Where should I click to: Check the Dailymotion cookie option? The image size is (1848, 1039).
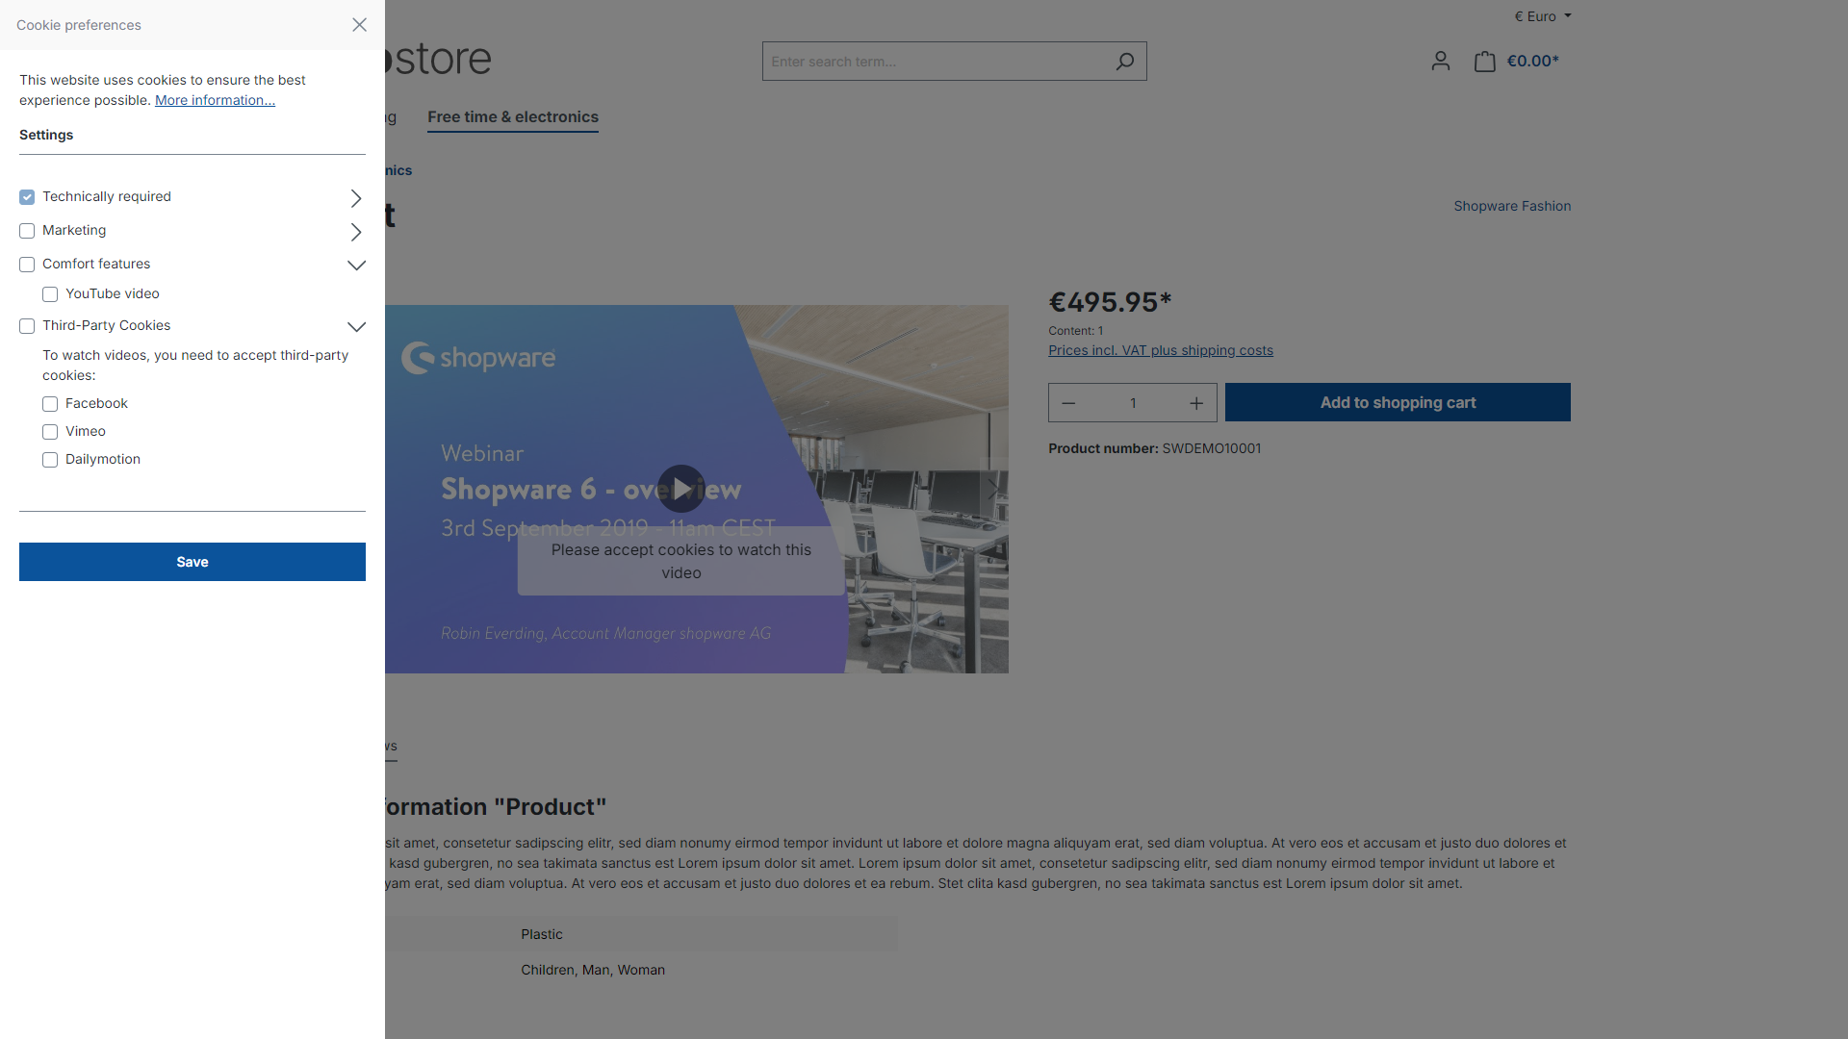click(x=50, y=460)
